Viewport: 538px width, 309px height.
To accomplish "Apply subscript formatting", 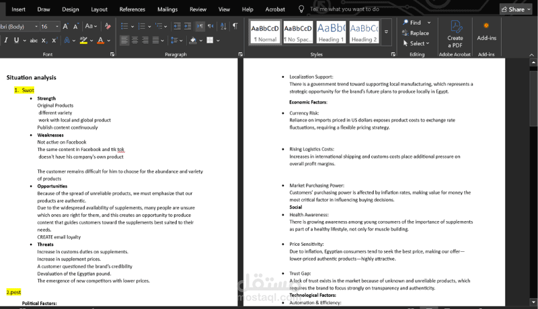I will [44, 40].
